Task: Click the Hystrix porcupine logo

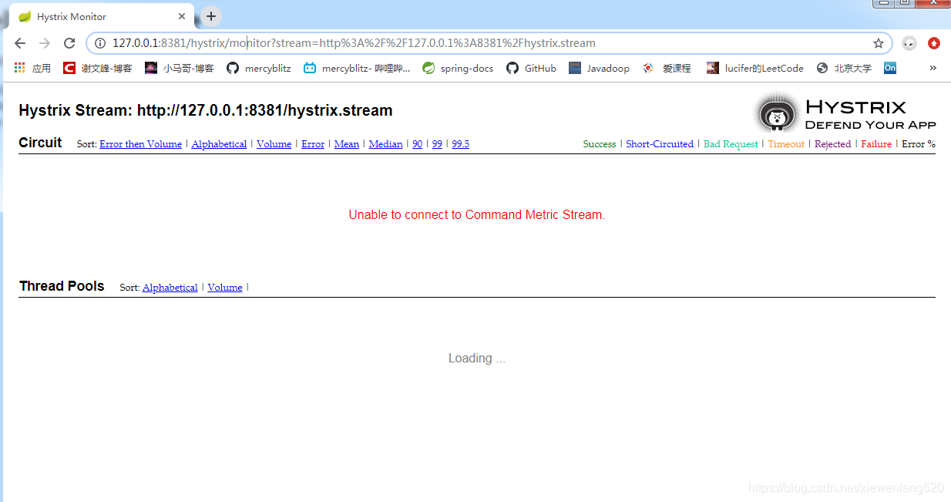Action: (x=777, y=113)
